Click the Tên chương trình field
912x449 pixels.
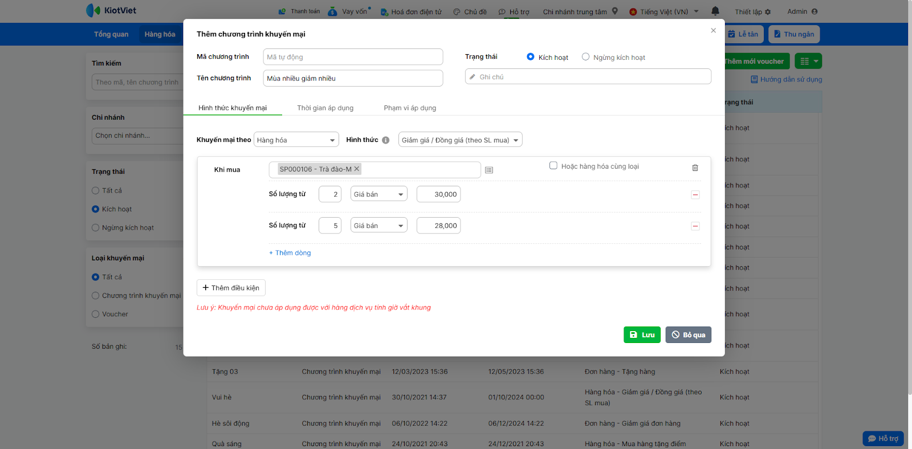(x=353, y=78)
